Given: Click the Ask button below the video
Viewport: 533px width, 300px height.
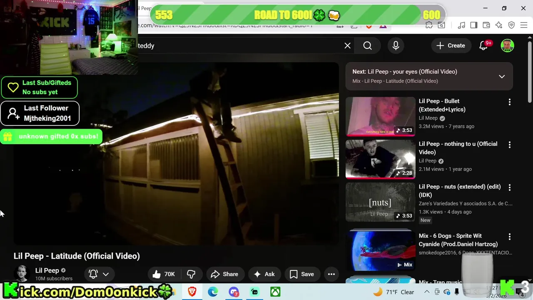Looking at the screenshot, I should [264, 274].
